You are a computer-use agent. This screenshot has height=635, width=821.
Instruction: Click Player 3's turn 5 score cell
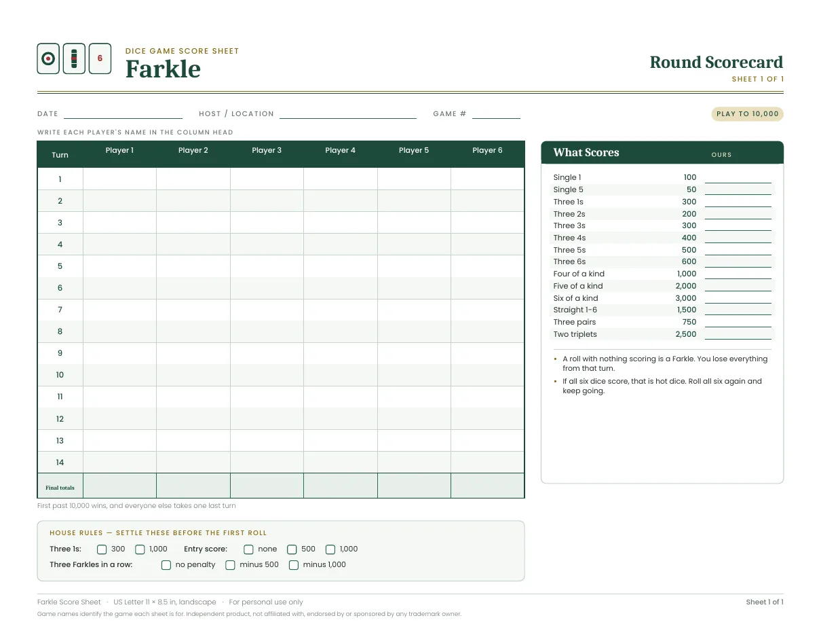(267, 266)
